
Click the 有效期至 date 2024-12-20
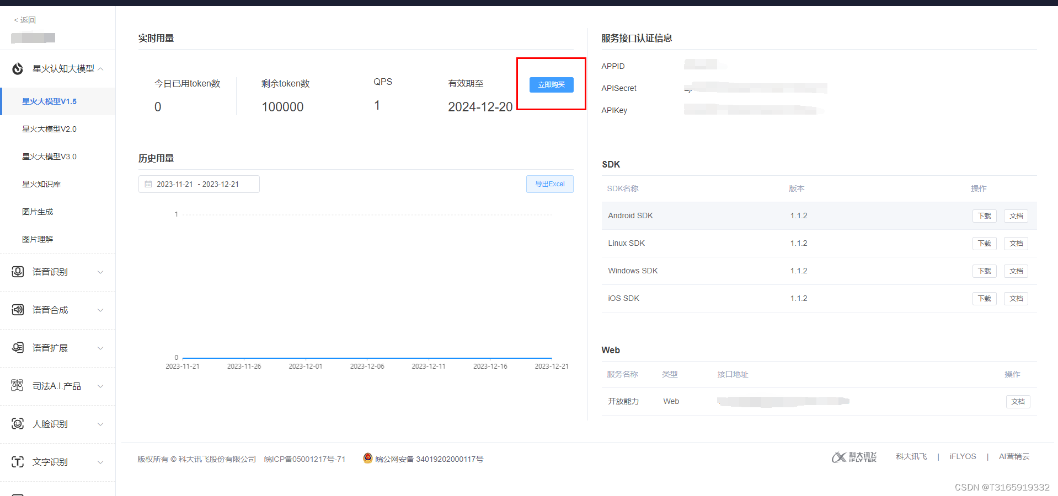(480, 107)
